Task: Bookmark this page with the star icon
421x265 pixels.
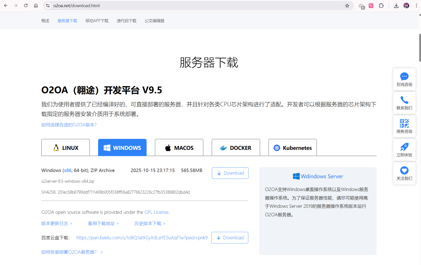Action: 347,6
